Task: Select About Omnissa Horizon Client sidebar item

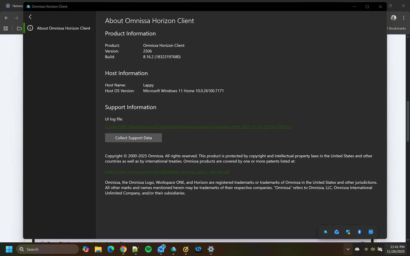Action: click(x=60, y=28)
